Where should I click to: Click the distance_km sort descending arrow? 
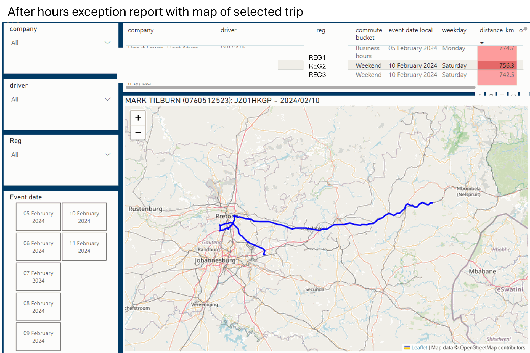(x=482, y=43)
